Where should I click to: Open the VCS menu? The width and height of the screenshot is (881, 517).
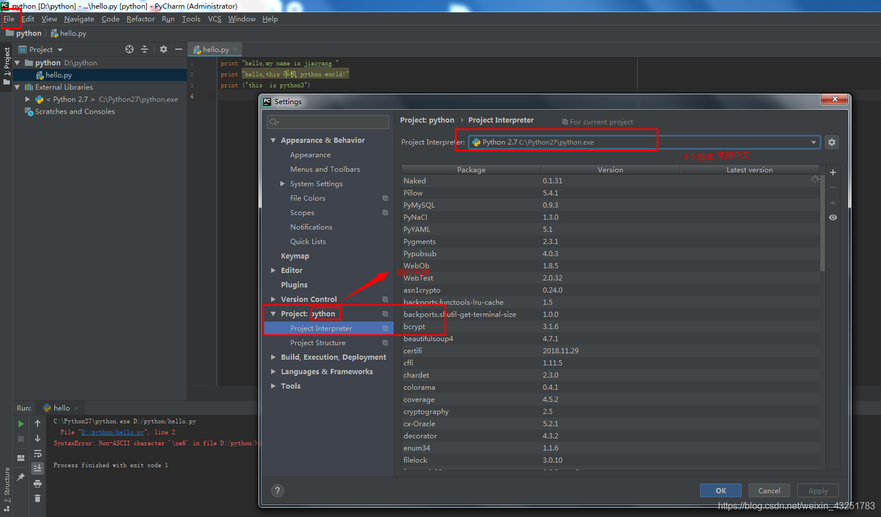click(x=214, y=19)
